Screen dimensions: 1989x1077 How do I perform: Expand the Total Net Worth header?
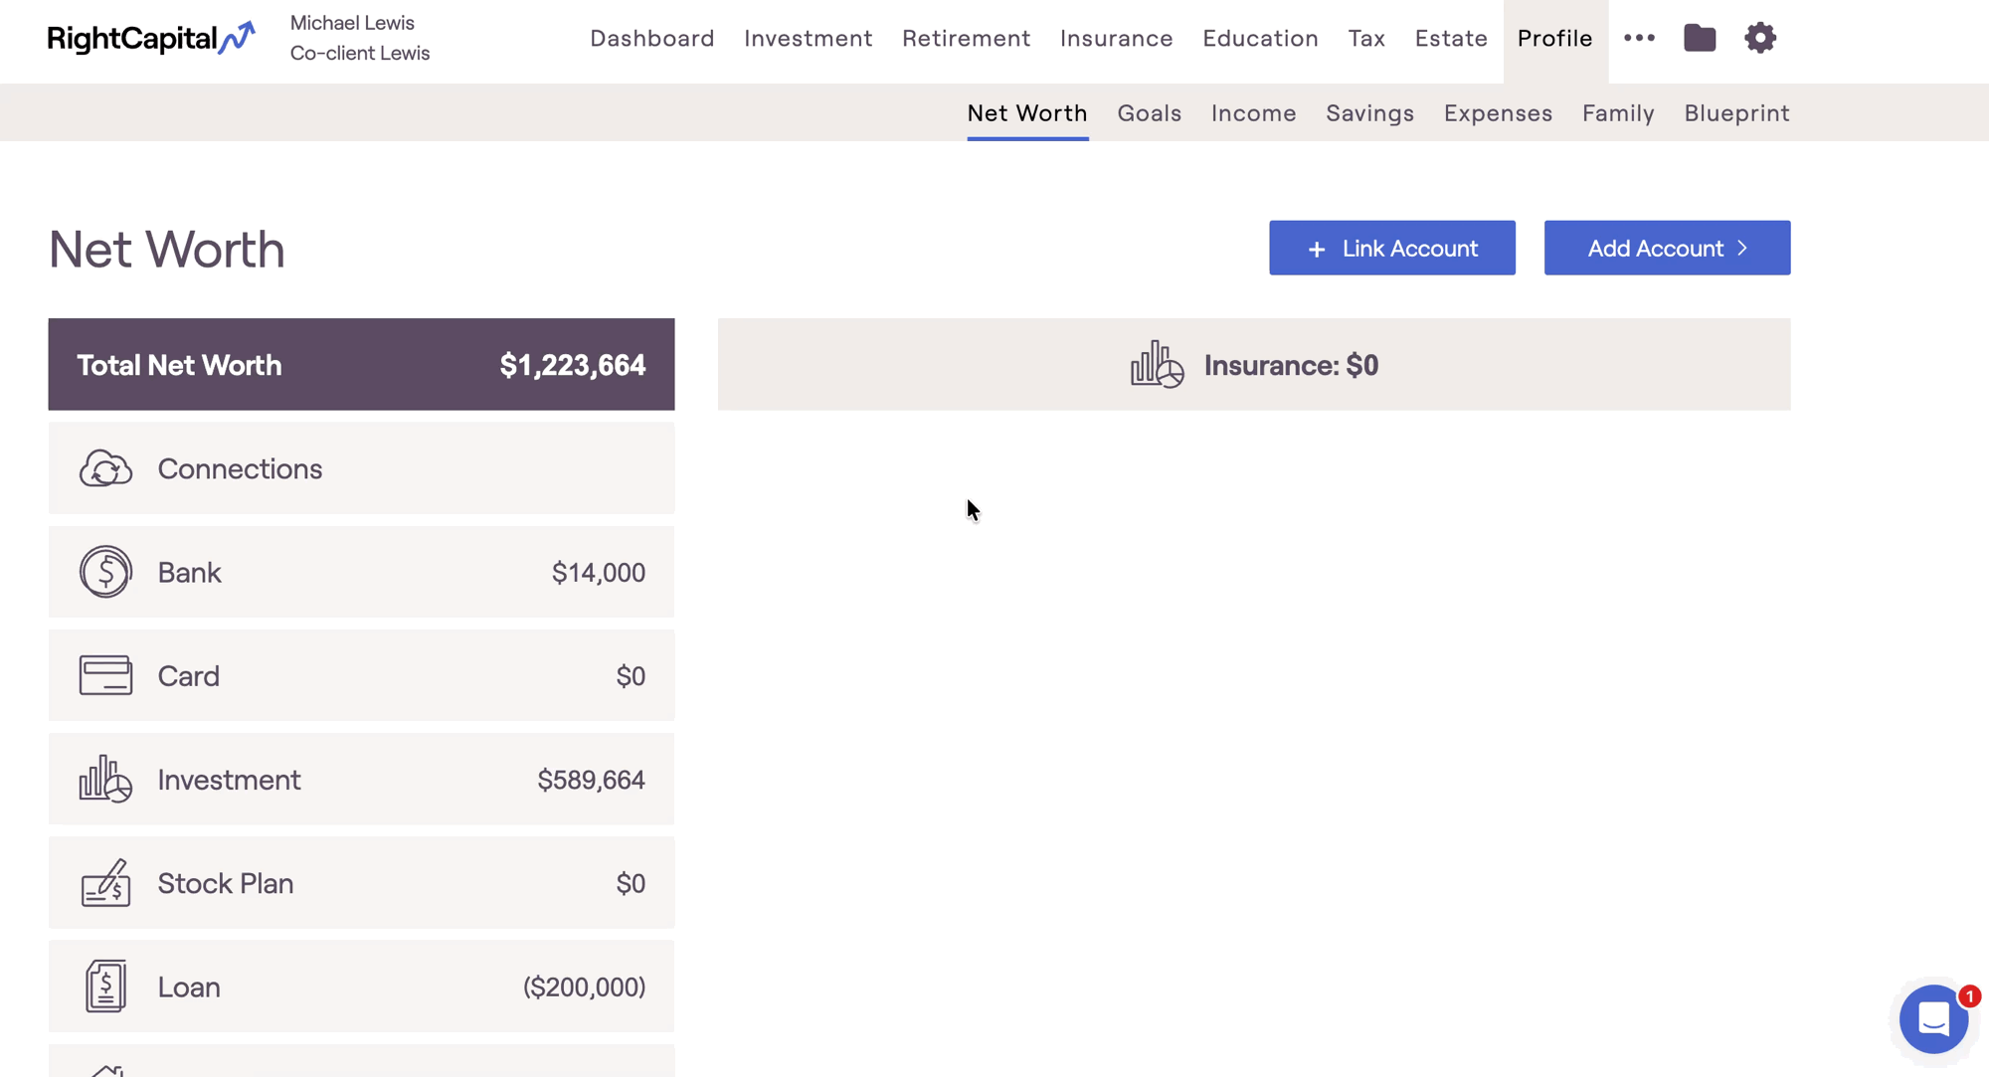[361, 365]
